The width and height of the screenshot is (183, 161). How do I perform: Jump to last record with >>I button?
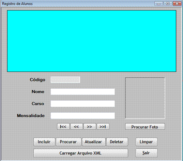[x=103, y=127]
